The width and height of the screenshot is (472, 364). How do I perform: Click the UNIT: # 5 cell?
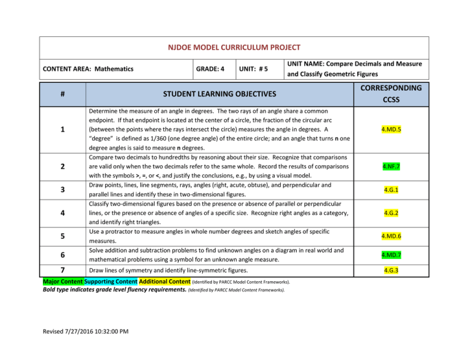260,69
